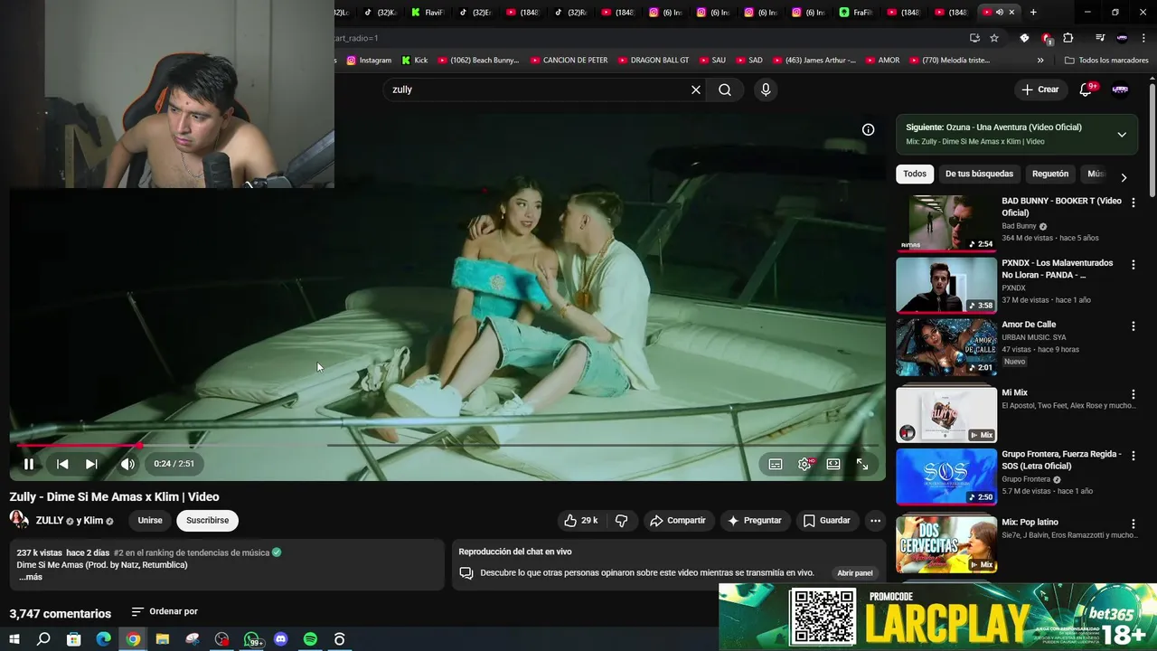1157x651 pixels.
Task: Click the install app icon in address bar
Action: point(974,38)
